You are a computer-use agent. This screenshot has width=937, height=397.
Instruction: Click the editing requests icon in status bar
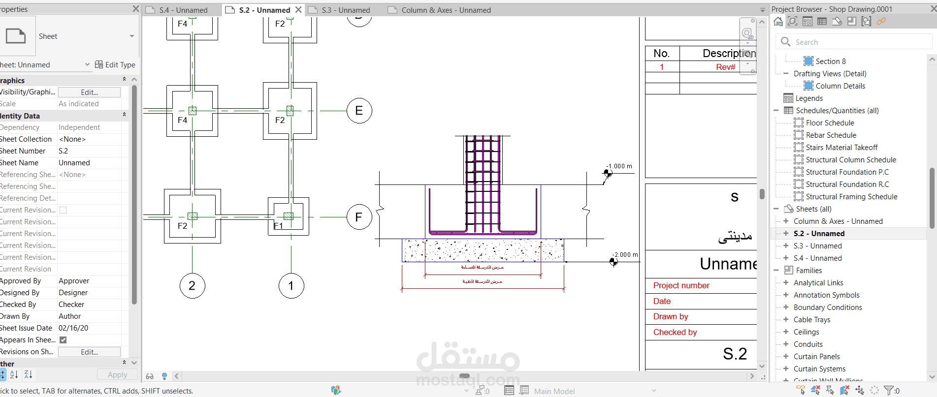click(x=483, y=391)
